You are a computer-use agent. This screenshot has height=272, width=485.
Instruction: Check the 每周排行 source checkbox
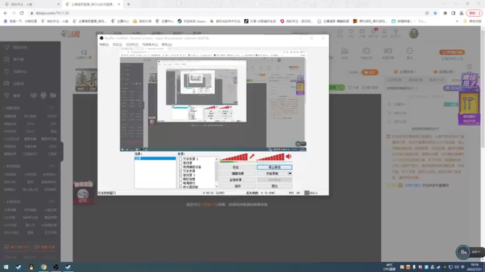tap(180, 183)
